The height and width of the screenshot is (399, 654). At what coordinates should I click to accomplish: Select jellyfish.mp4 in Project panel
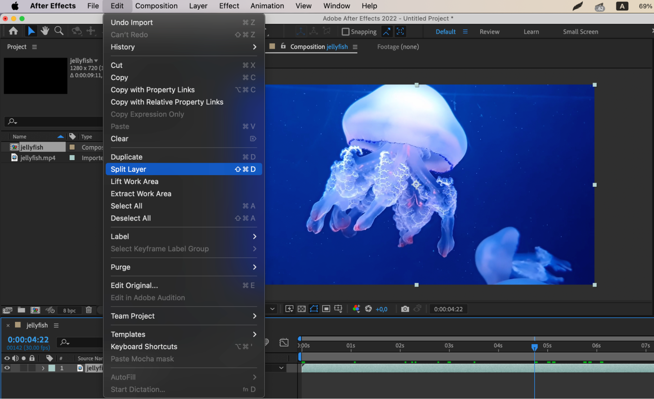[x=38, y=158]
